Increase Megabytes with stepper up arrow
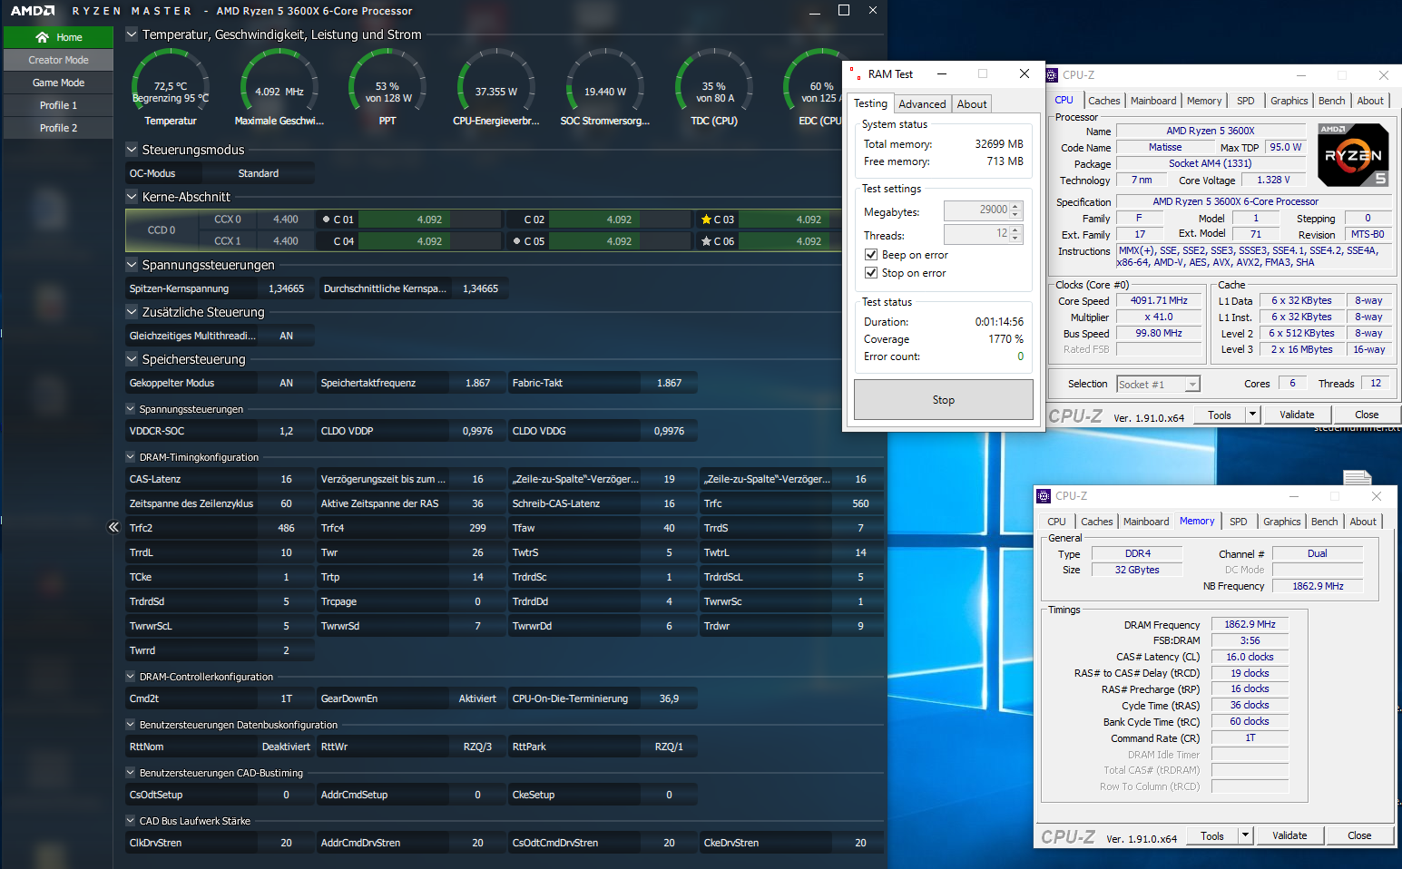Viewport: 1402px width, 869px height. click(1016, 206)
